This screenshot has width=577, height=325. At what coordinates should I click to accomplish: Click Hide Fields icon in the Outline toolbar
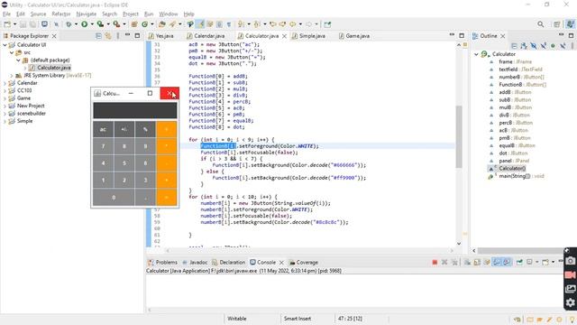[x=533, y=46]
